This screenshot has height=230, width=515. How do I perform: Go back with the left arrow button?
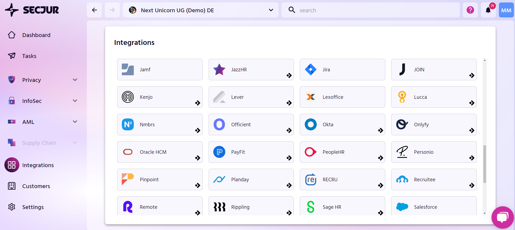[x=94, y=10]
